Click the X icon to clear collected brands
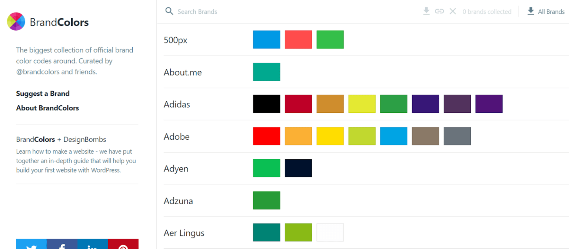The height and width of the screenshot is (249, 569). (453, 11)
